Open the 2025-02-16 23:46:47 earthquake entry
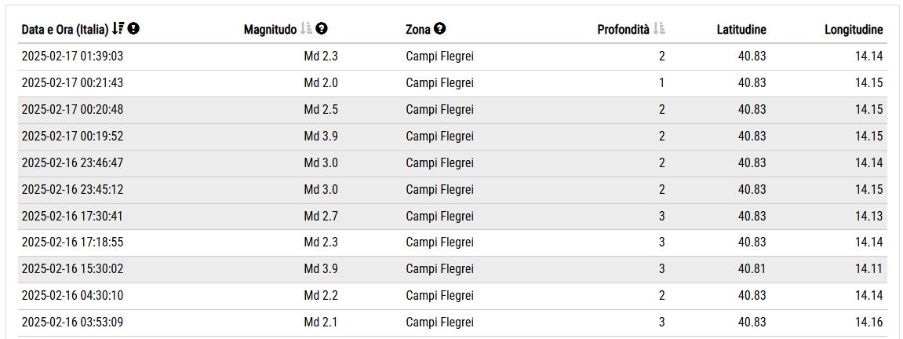 pyautogui.click(x=453, y=163)
